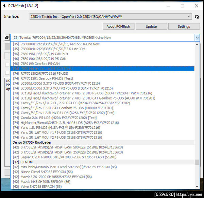Select Yaris GR 1.6T MCU #2 entry
Screen dimensions: 204x198
pyautogui.click(x=102, y=138)
